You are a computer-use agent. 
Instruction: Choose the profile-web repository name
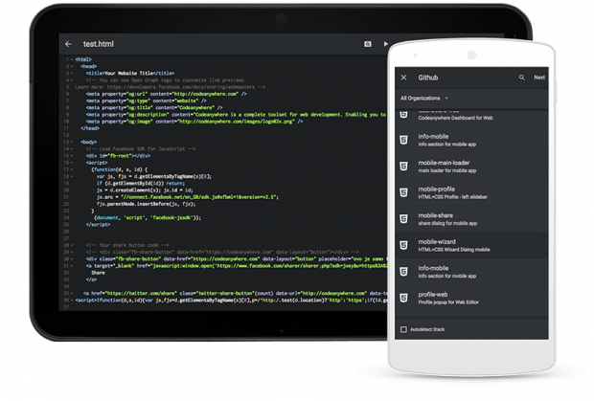(x=433, y=295)
